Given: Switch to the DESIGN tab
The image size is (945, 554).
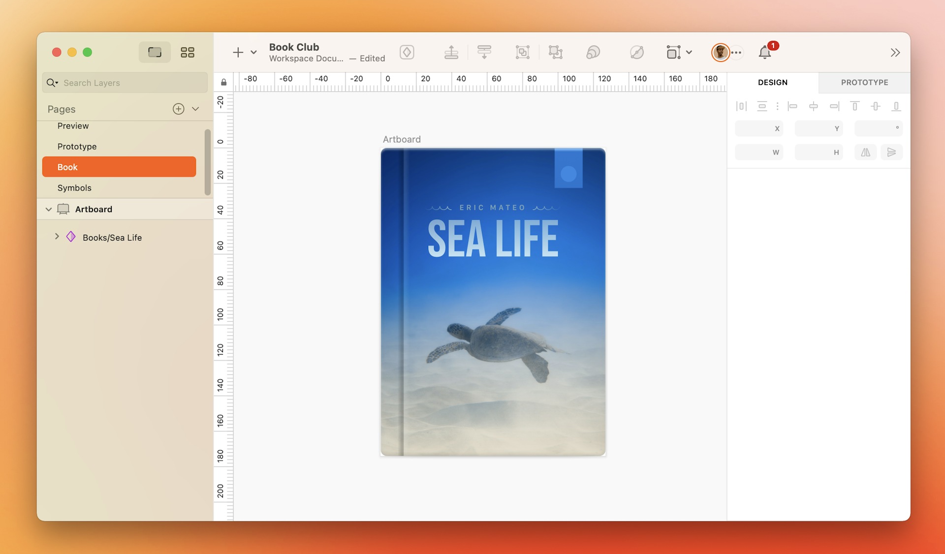Looking at the screenshot, I should pos(772,82).
